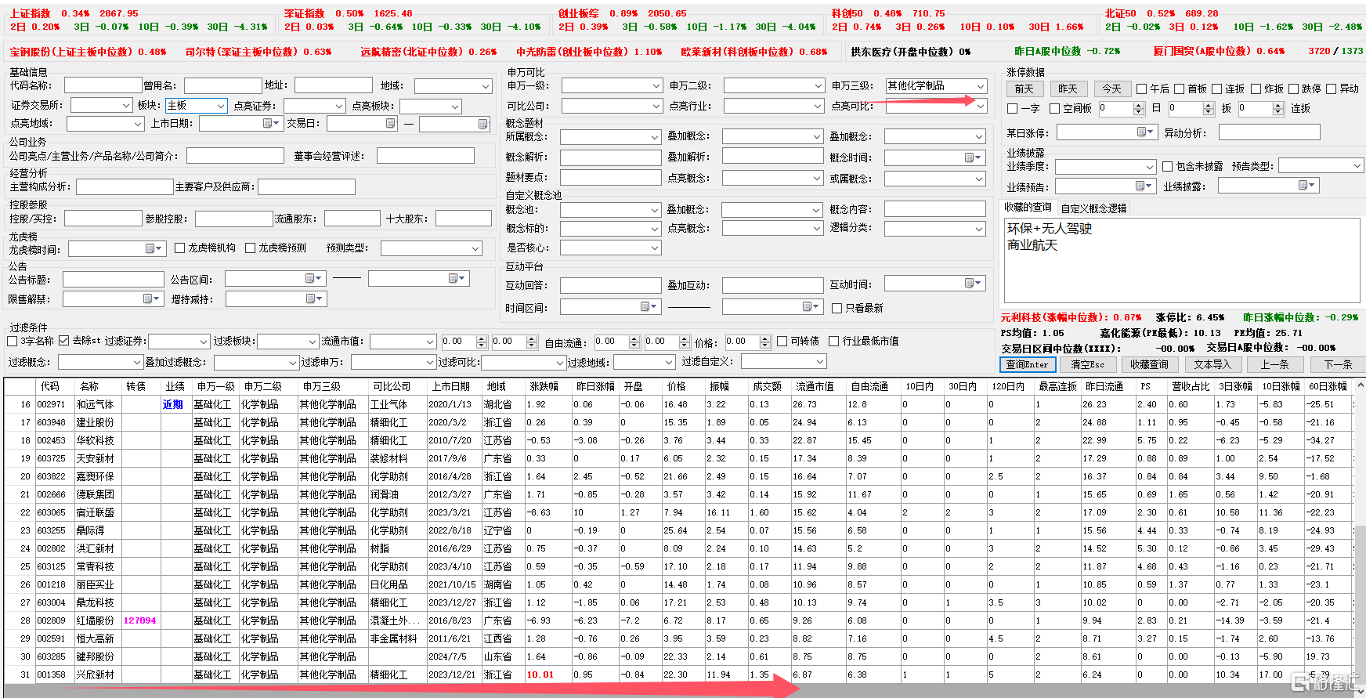The width and height of the screenshot is (1366, 698).
Task: Open the 业绩预告 calendar picker
Action: (1144, 186)
